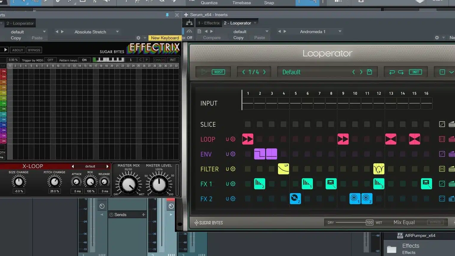Select previous X-LOOP preset arrow
This screenshot has width=455, height=256.
point(73,166)
